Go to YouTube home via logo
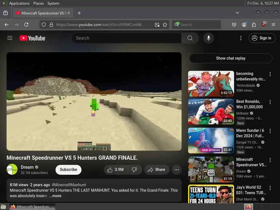 pos(32,38)
